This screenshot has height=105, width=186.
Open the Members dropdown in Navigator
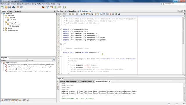coord(14,60)
